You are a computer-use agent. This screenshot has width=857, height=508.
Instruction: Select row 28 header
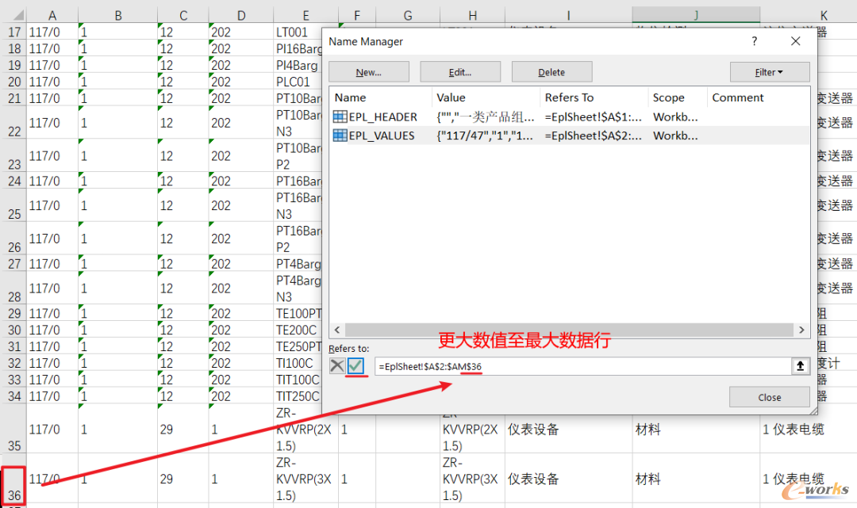[13, 288]
